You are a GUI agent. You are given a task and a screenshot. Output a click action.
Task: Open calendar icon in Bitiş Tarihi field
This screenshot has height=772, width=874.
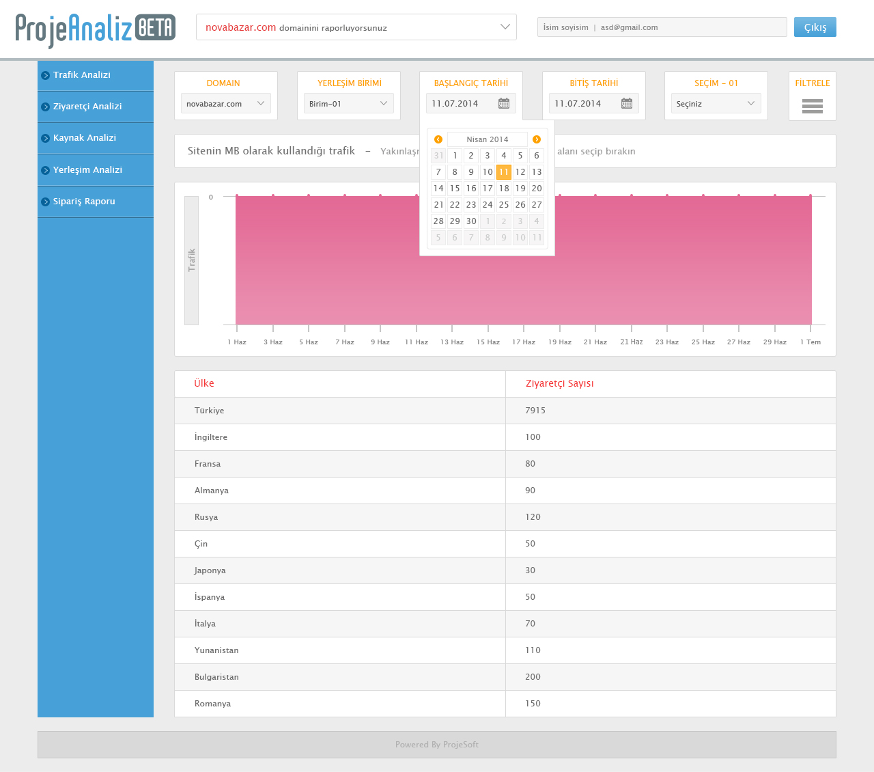tap(627, 103)
